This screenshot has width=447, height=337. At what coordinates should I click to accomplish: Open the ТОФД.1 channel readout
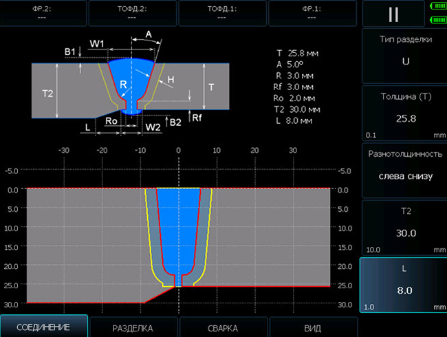[222, 13]
